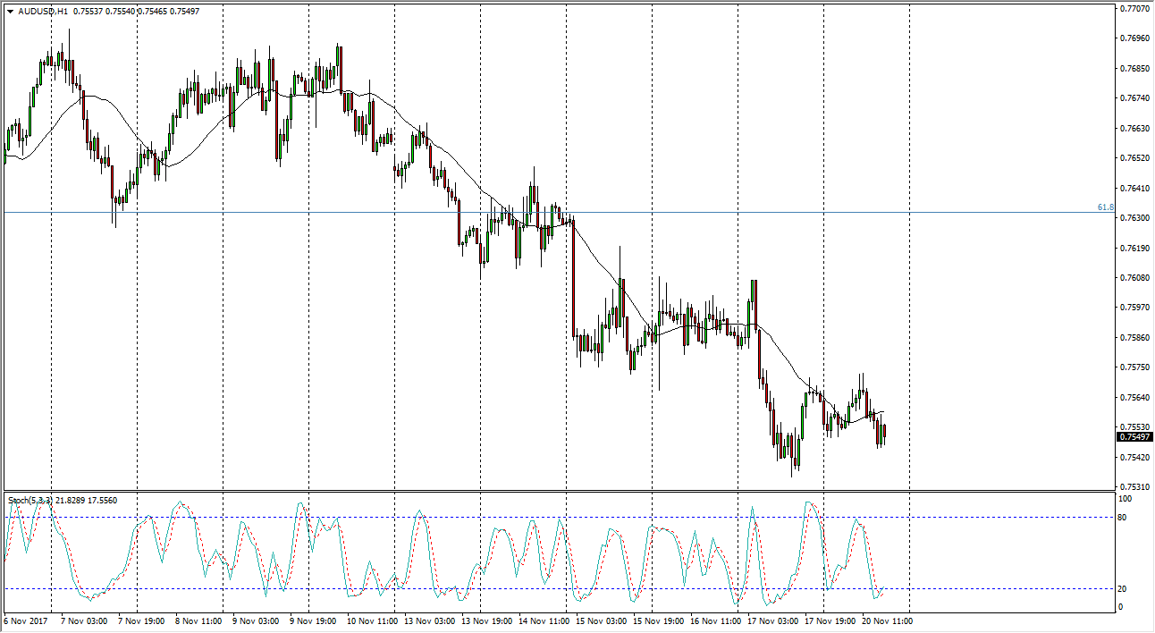
Task: Click the stochastic 80 level label
Action: tap(1124, 517)
